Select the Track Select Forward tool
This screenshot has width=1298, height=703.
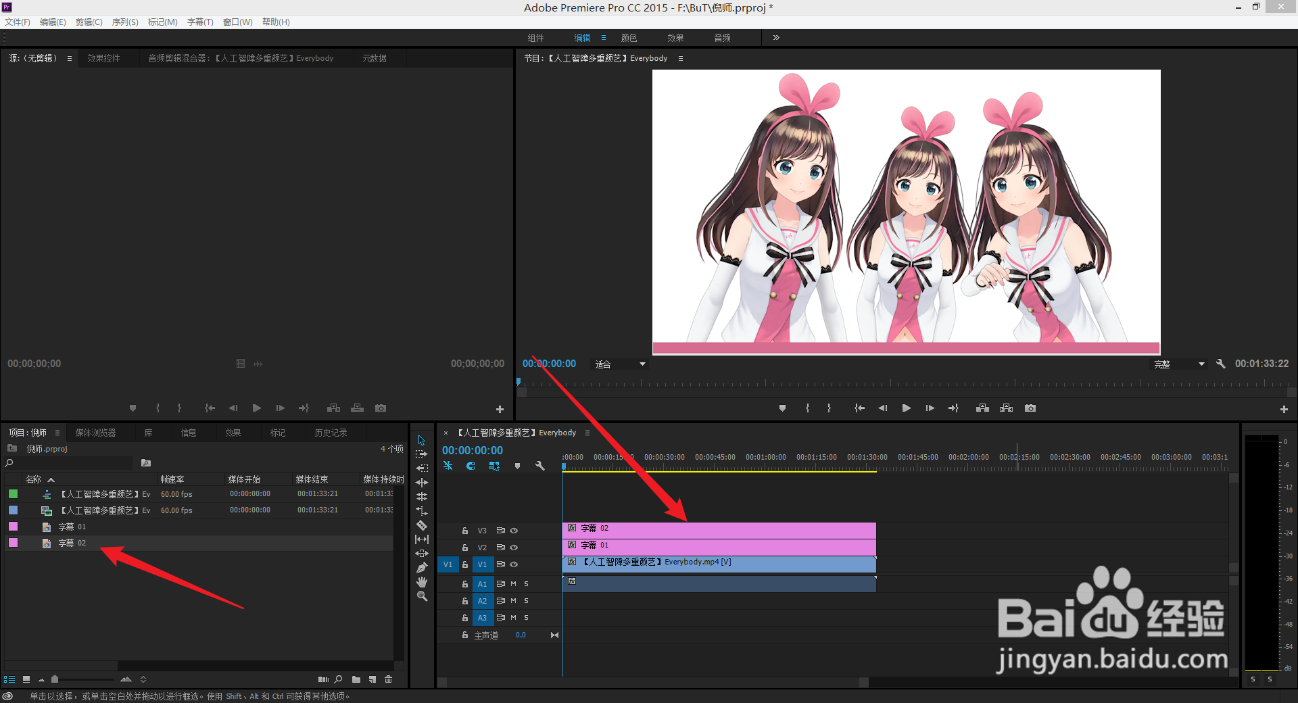(422, 454)
